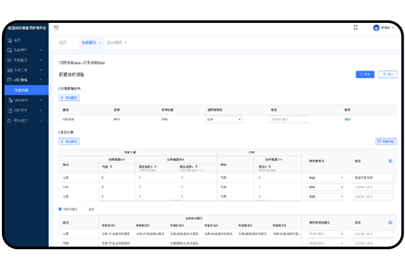Open the second row dropdown in item analysis

(x=325, y=187)
